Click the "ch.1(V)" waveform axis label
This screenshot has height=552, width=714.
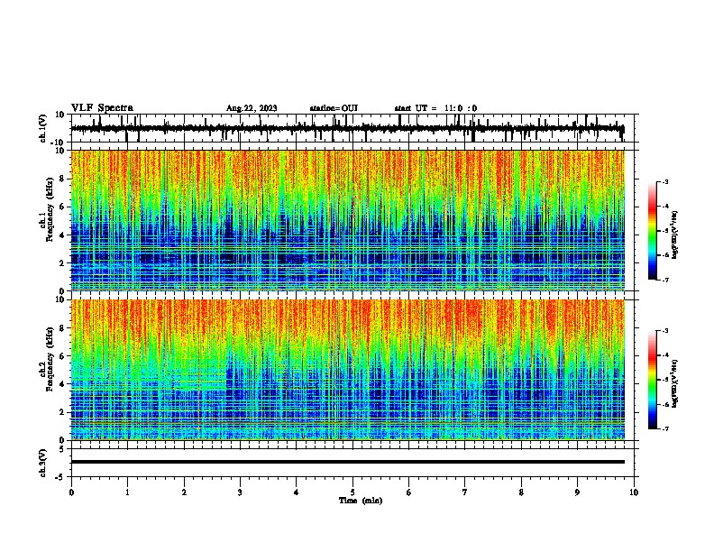pos(43,128)
